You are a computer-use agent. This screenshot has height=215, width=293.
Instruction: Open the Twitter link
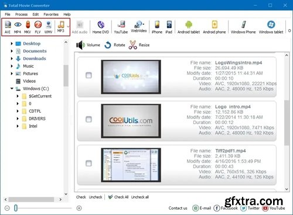[x=250, y=208]
